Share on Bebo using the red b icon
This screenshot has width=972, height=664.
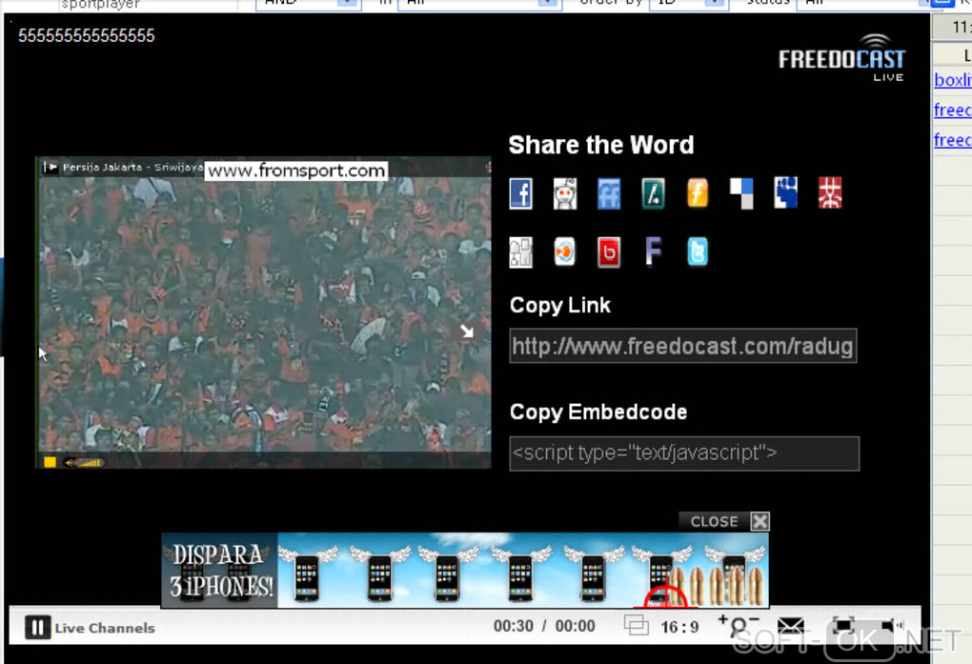coord(609,252)
